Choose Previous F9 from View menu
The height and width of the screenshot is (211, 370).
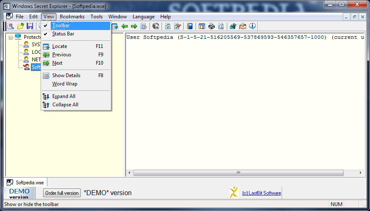76,55
